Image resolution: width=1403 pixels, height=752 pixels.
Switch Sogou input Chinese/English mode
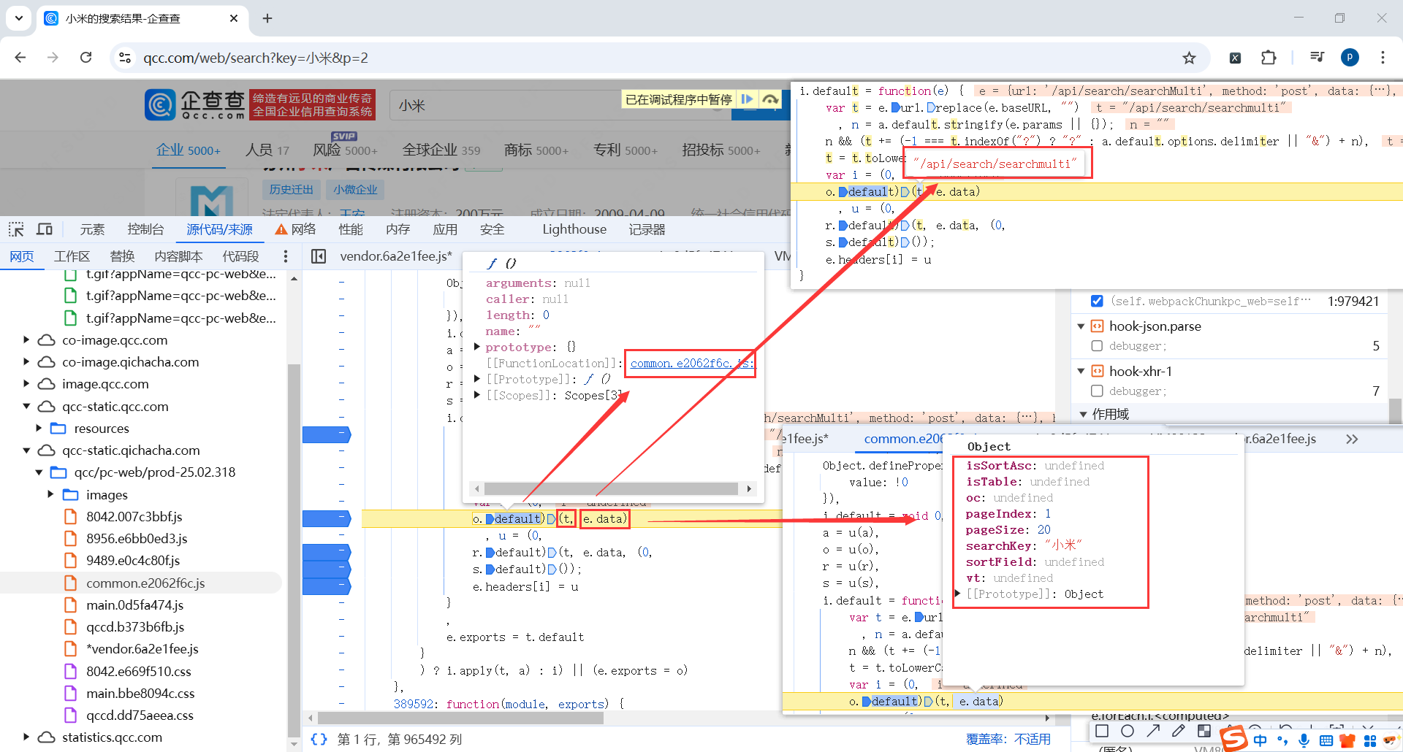(1261, 740)
